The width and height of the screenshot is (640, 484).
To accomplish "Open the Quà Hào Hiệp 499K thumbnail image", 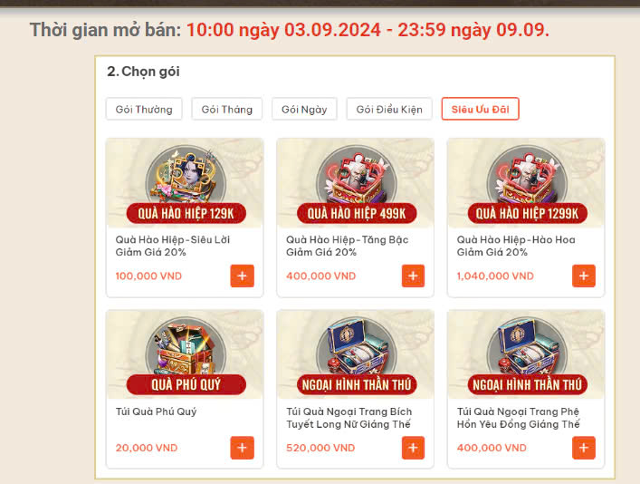I will (356, 183).
